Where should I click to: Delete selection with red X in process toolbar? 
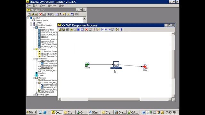(86, 30)
